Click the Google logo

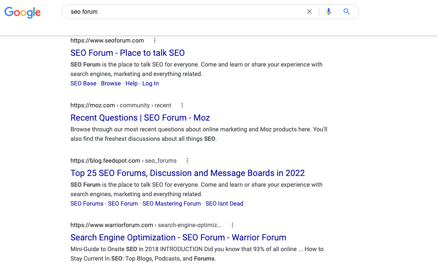tap(23, 12)
